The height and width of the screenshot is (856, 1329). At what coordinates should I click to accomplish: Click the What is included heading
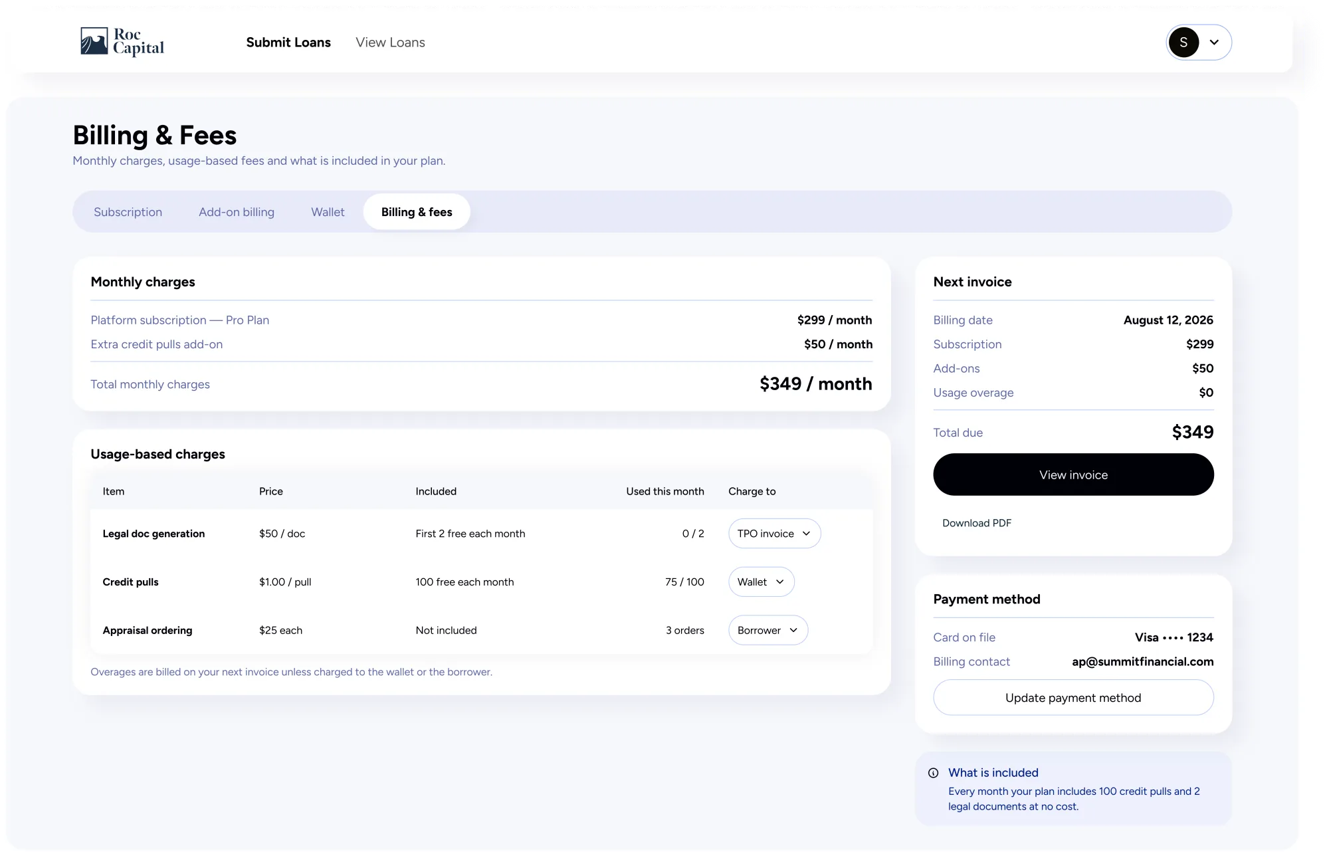993,773
